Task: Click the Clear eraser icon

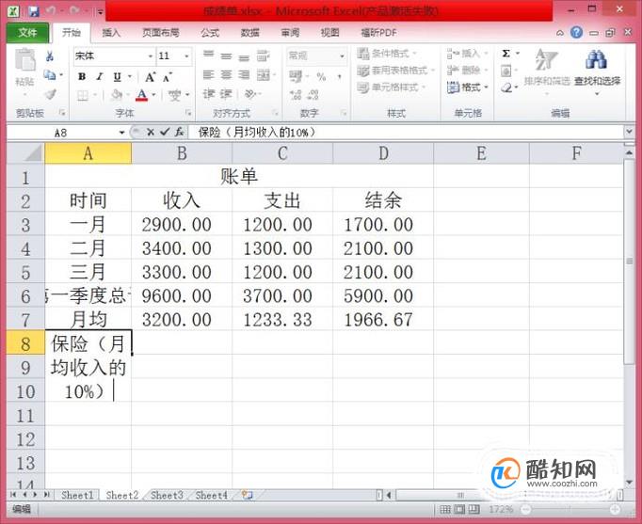Action: click(x=506, y=87)
